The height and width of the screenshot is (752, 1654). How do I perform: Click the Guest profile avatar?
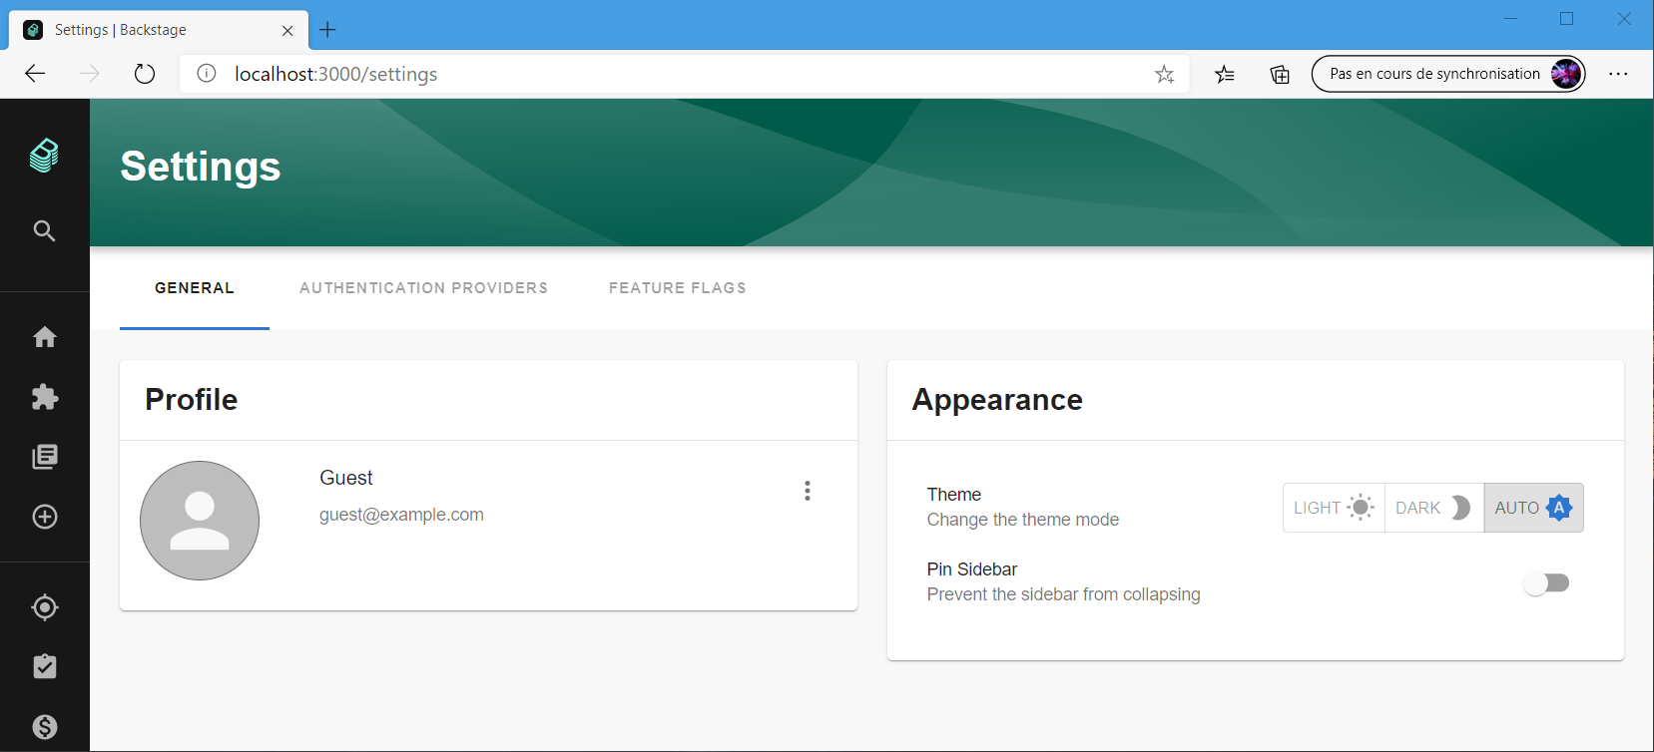click(x=200, y=521)
